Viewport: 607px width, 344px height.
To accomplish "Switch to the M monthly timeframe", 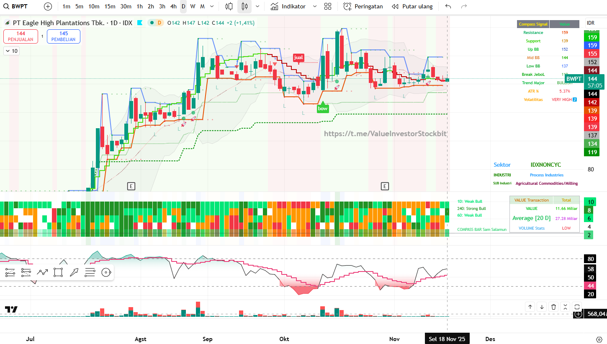I will [x=202, y=6].
